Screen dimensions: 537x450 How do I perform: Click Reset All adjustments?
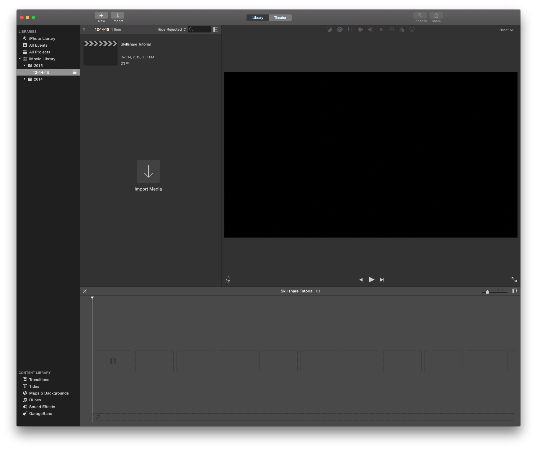[506, 30]
